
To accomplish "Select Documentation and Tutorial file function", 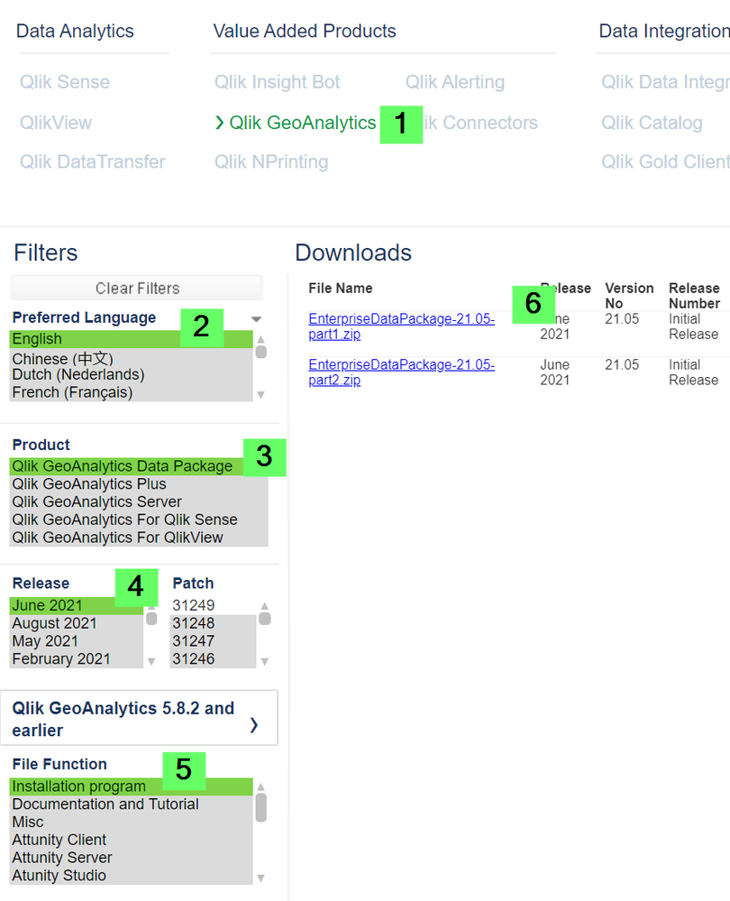I will point(105,804).
